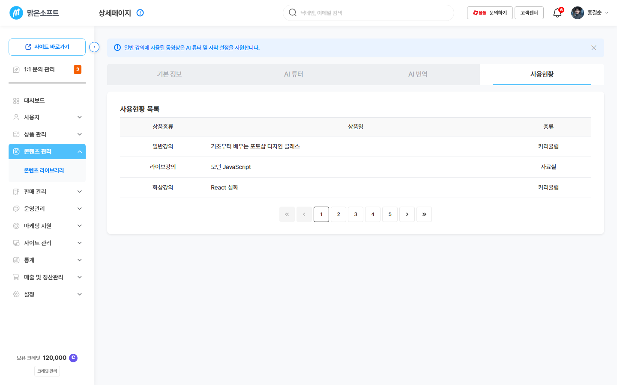The height and width of the screenshot is (385, 617).
Task: Switch to the AI 튜터 tab
Action: 294,74
